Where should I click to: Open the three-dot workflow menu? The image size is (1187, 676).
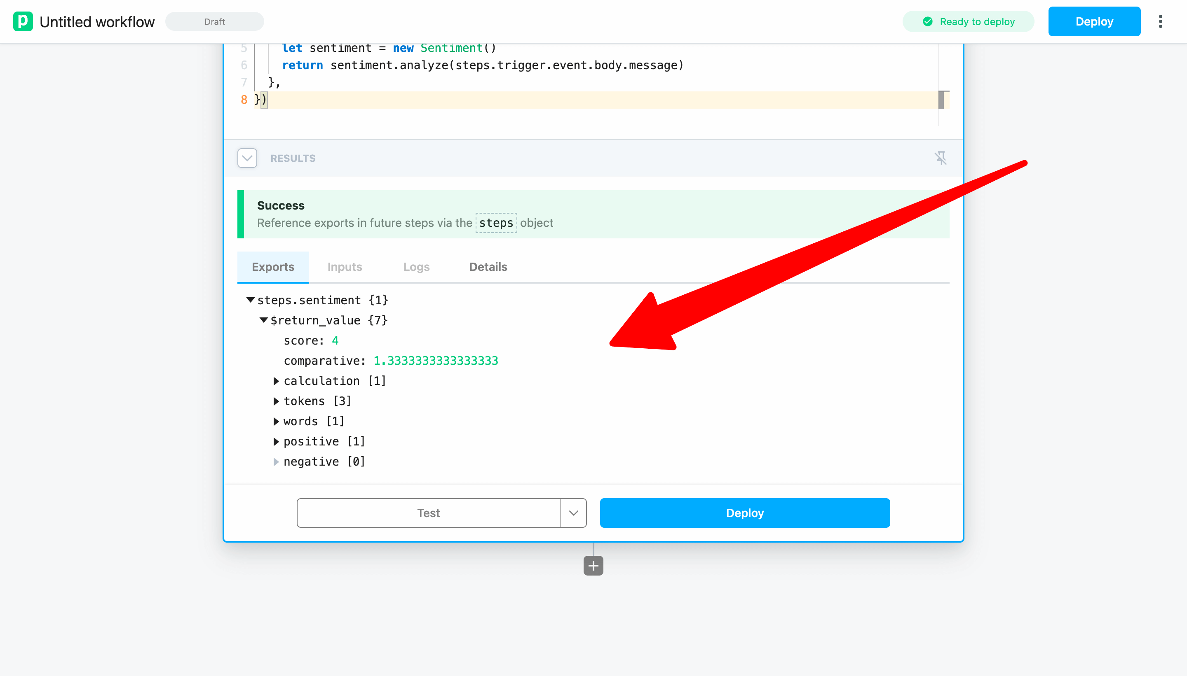tap(1160, 21)
